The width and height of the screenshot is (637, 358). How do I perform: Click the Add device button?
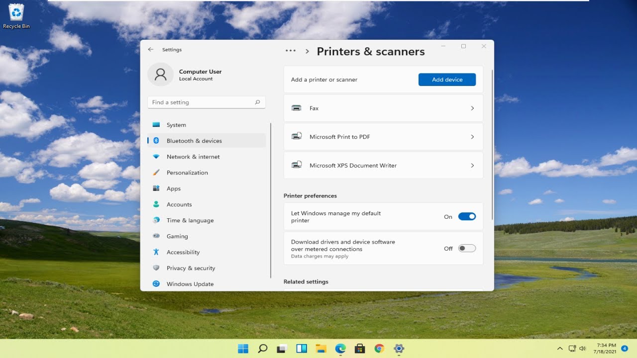447,80
